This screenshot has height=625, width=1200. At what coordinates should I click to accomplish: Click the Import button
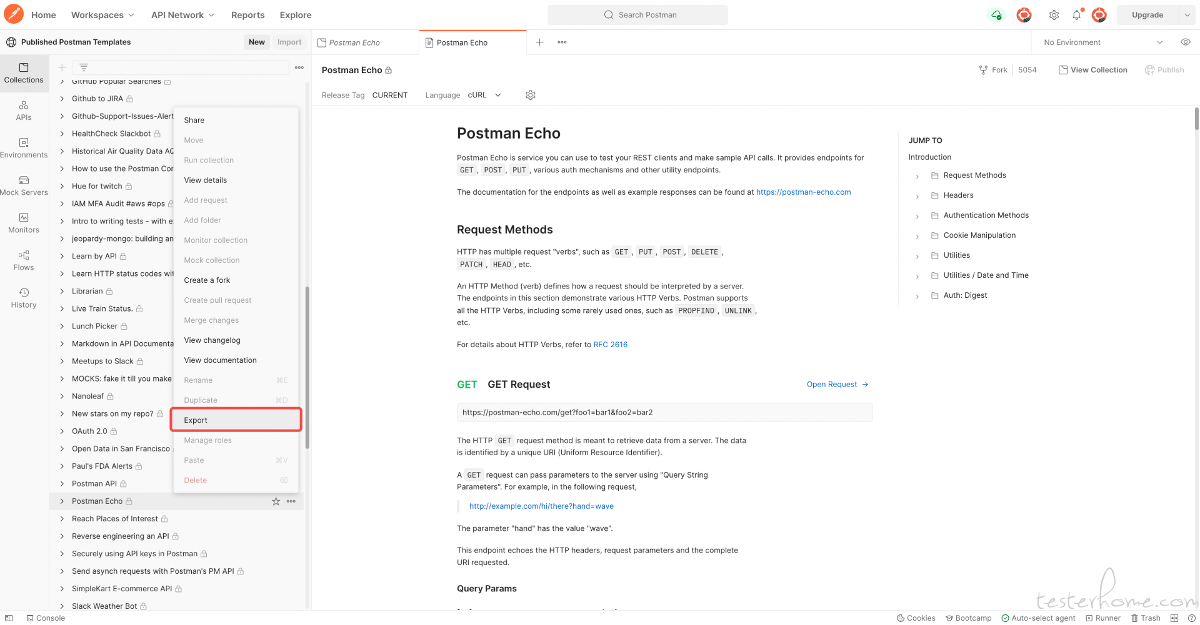(x=289, y=42)
